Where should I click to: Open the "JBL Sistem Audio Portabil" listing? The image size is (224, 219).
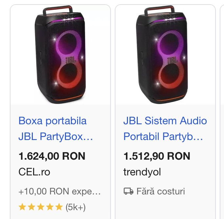tap(165, 129)
